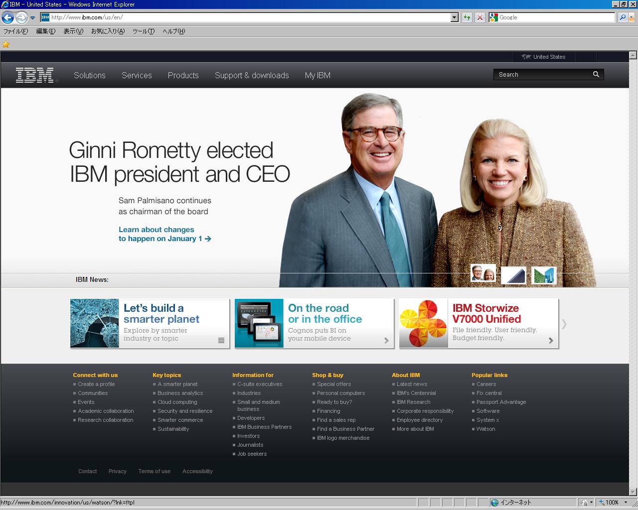The height and width of the screenshot is (510, 638).
Task: Open Employee directory footer link
Action: click(x=420, y=420)
